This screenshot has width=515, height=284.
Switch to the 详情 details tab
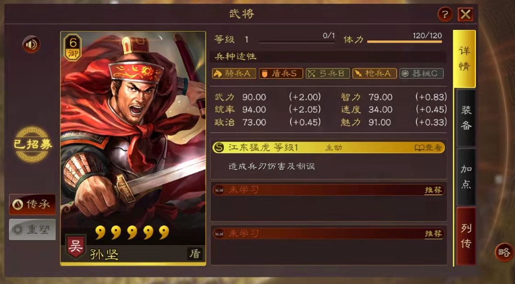464,59
